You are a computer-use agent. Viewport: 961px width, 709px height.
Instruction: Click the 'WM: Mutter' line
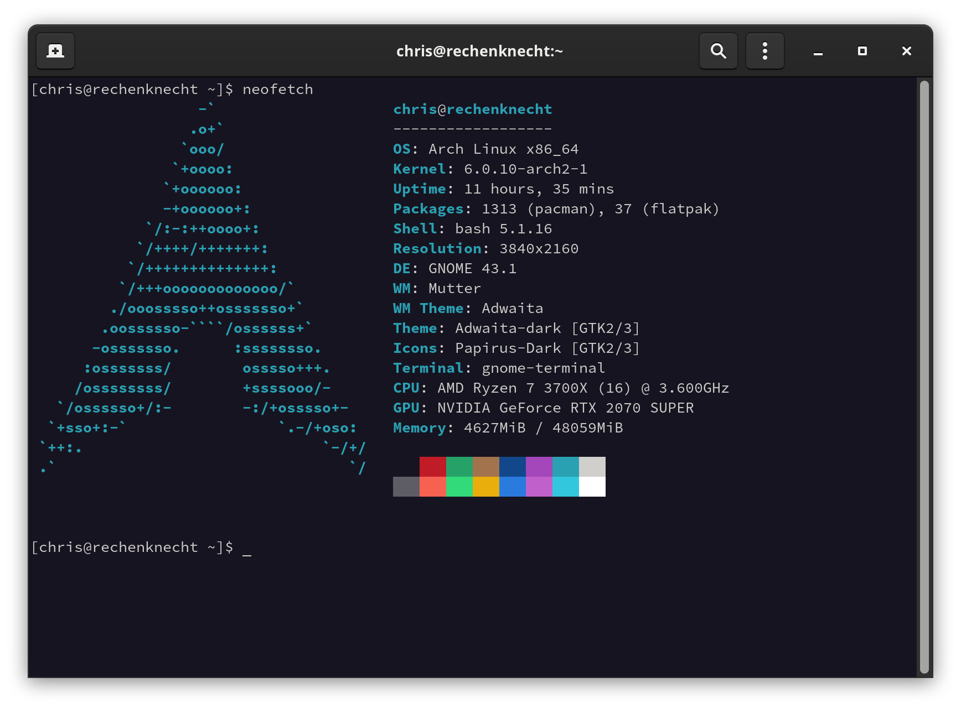click(x=437, y=289)
